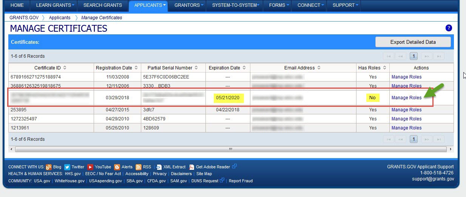Viewport: 466px width, 197px height.
Task: Open the SUPPORT menu
Action: pyautogui.click(x=344, y=5)
